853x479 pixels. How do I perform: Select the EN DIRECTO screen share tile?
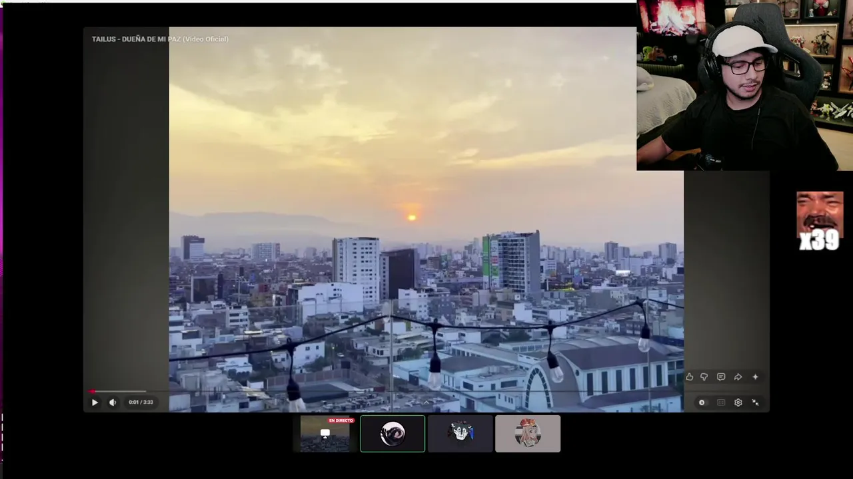point(325,434)
